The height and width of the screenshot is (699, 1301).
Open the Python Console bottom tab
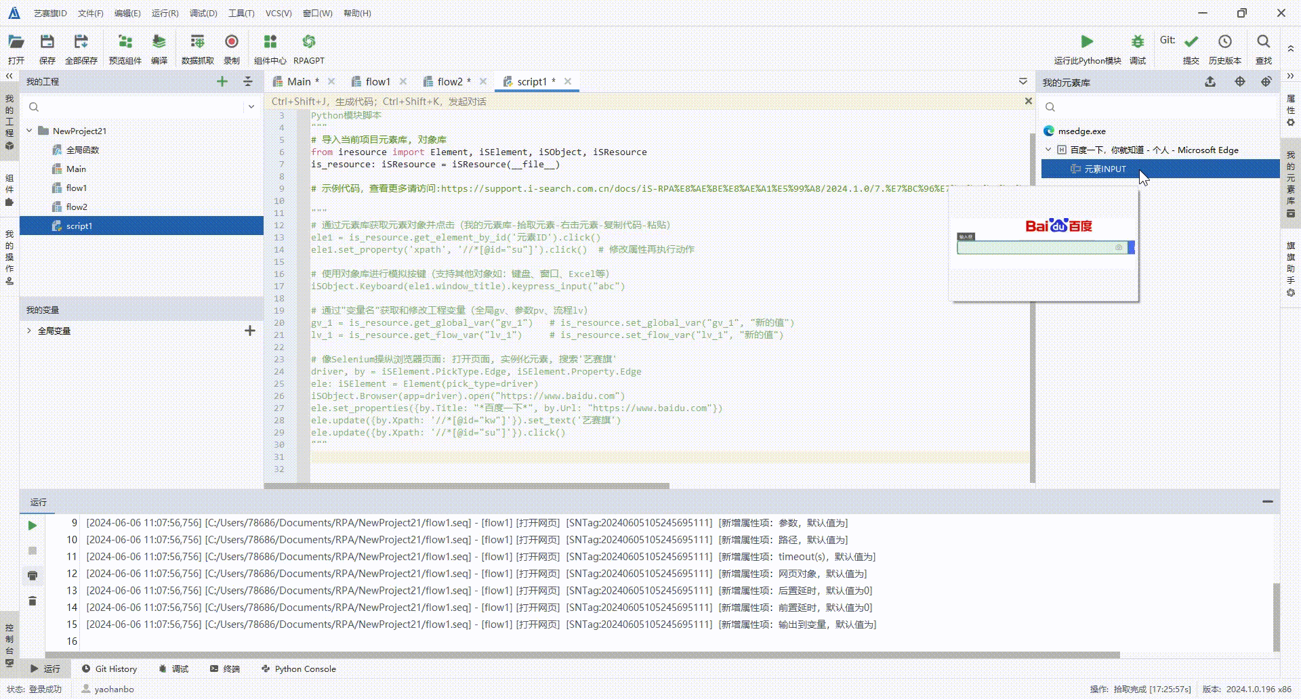click(305, 669)
